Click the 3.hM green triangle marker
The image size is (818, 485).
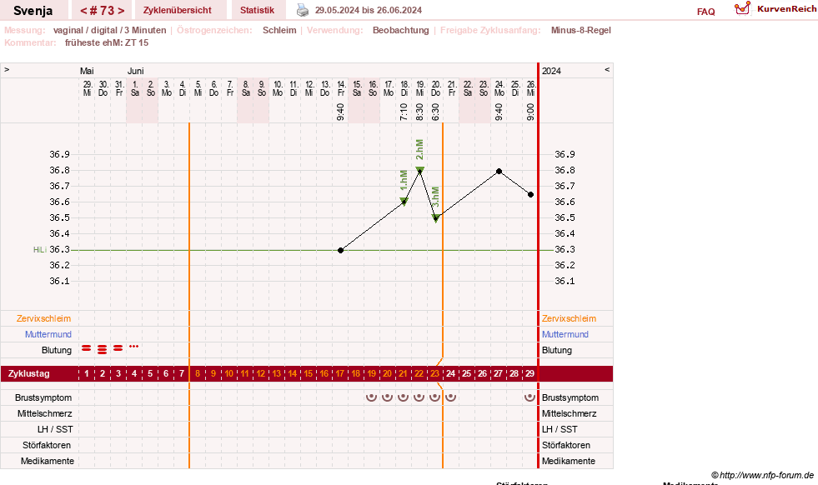click(x=435, y=218)
